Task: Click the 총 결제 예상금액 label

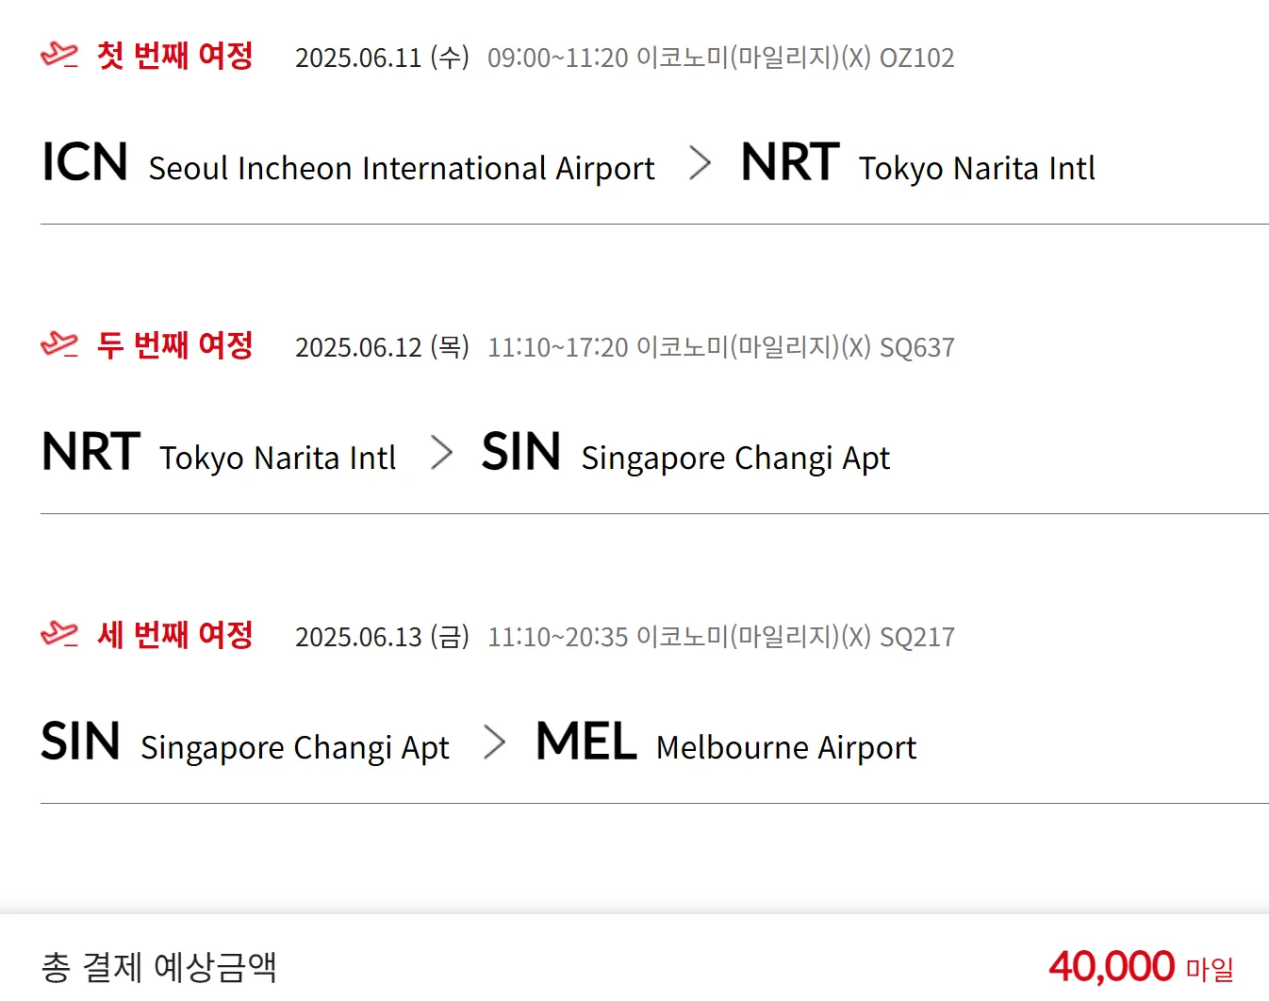Action: (x=158, y=967)
